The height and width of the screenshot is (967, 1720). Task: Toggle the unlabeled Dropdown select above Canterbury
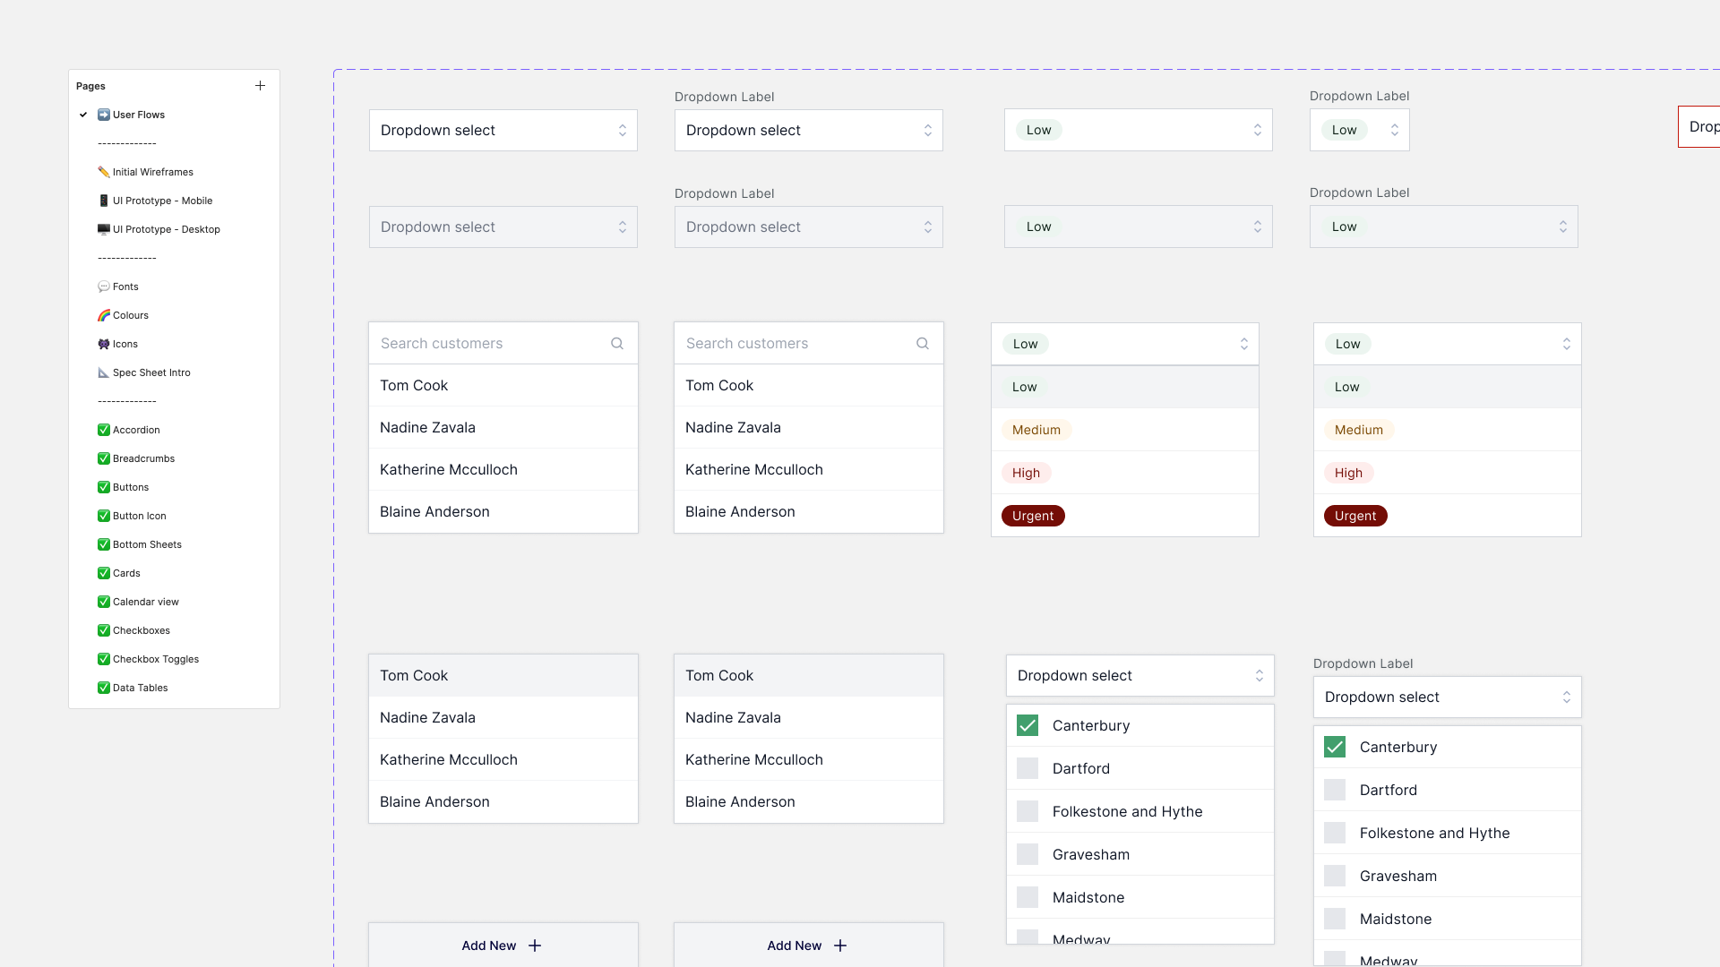point(1140,676)
